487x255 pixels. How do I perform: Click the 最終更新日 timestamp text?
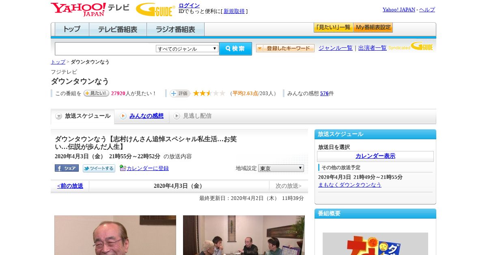coord(252,198)
